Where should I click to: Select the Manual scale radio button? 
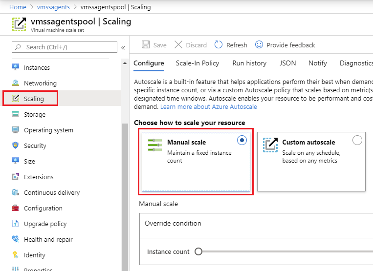[x=242, y=140]
